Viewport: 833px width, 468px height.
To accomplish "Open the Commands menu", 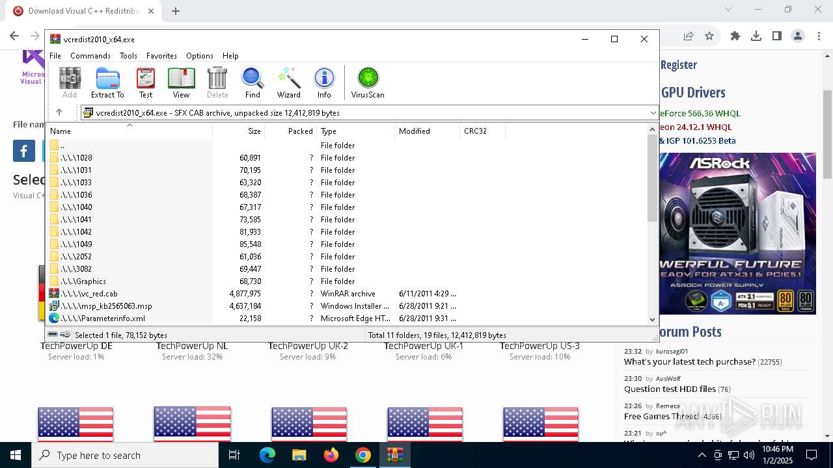I will point(90,56).
